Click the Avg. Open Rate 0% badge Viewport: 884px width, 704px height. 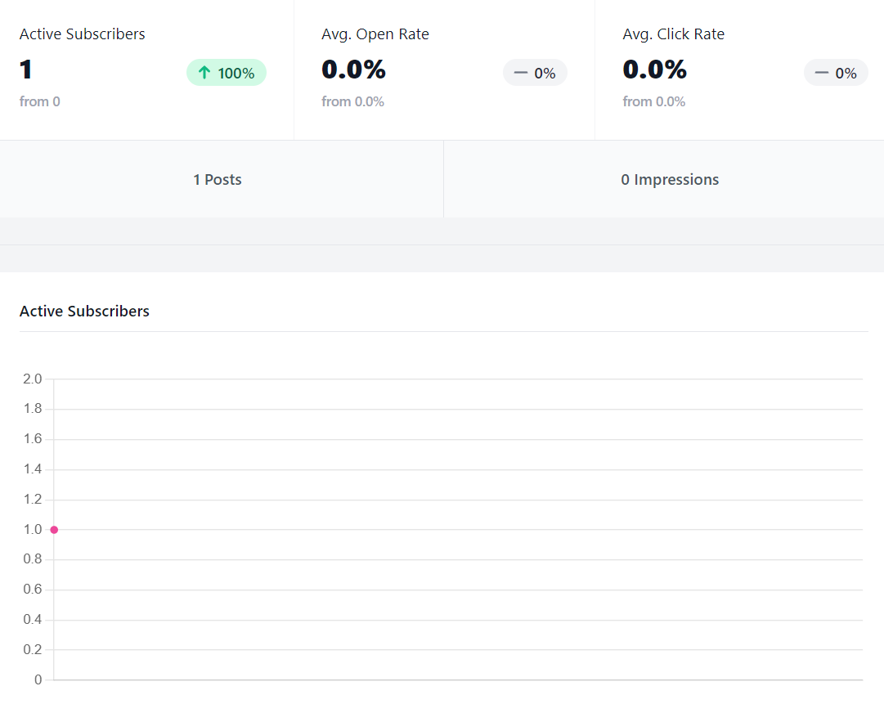pyautogui.click(x=535, y=73)
